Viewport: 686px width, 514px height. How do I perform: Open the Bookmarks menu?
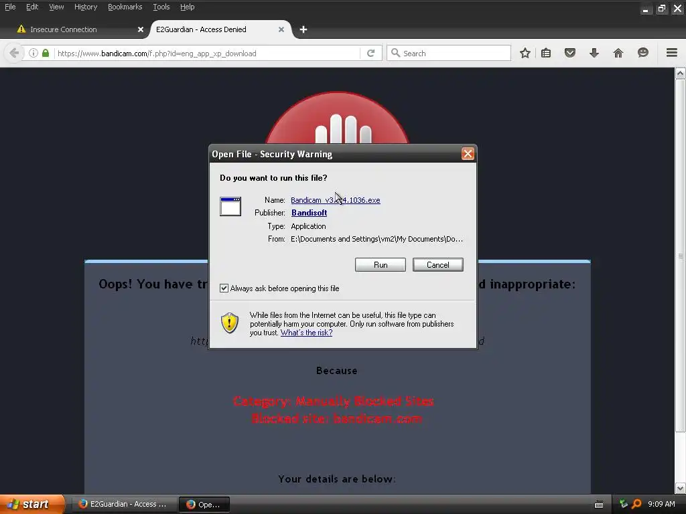[125, 7]
